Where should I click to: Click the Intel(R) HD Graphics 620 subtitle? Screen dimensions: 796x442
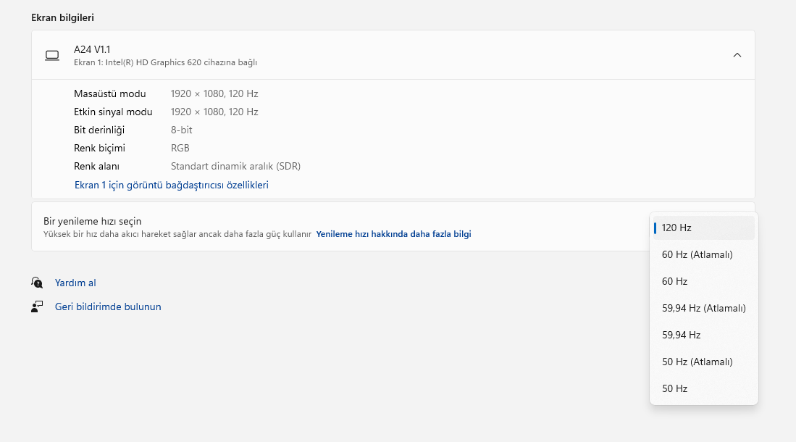coord(165,62)
